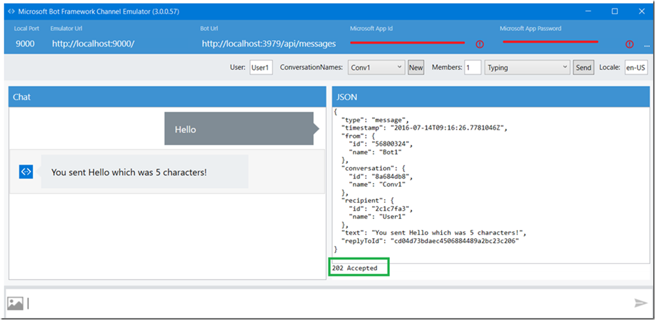
Task: Maximize the emulator window
Action: tap(615, 11)
